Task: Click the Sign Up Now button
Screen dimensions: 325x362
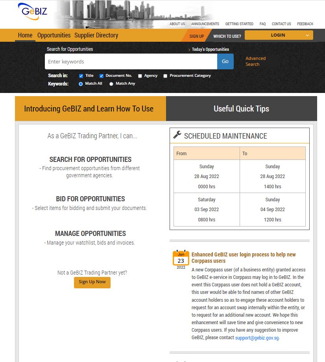Action: [x=92, y=282]
